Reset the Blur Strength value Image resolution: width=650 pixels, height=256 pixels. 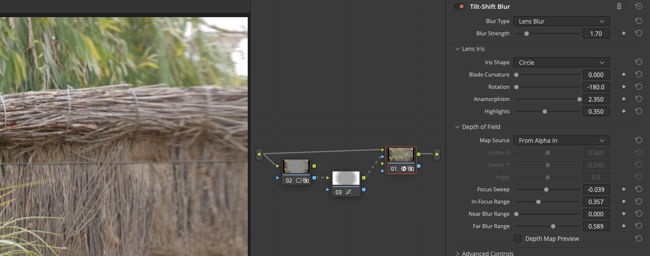tap(638, 33)
